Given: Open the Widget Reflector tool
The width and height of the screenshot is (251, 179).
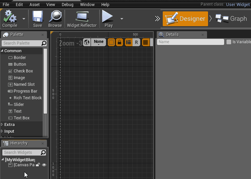Looking at the screenshot, I should (82, 17).
